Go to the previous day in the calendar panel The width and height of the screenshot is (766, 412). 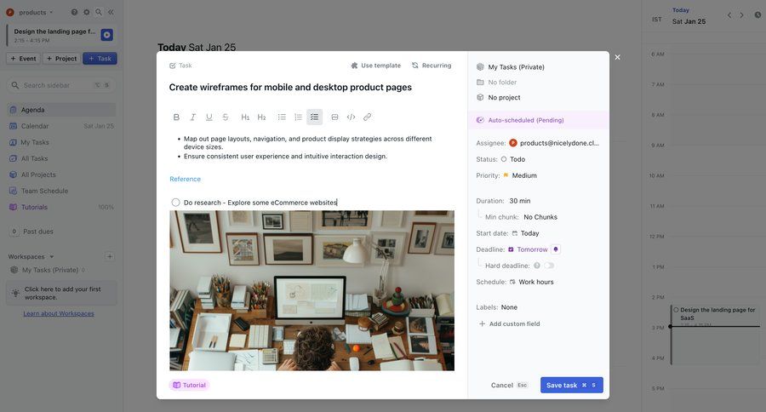pyautogui.click(x=729, y=15)
